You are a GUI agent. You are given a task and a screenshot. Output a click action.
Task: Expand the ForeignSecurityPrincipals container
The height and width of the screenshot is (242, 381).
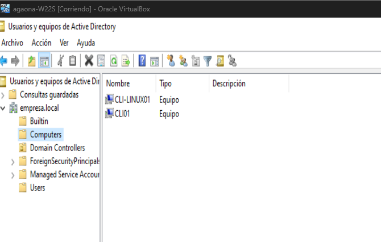pyautogui.click(x=13, y=161)
